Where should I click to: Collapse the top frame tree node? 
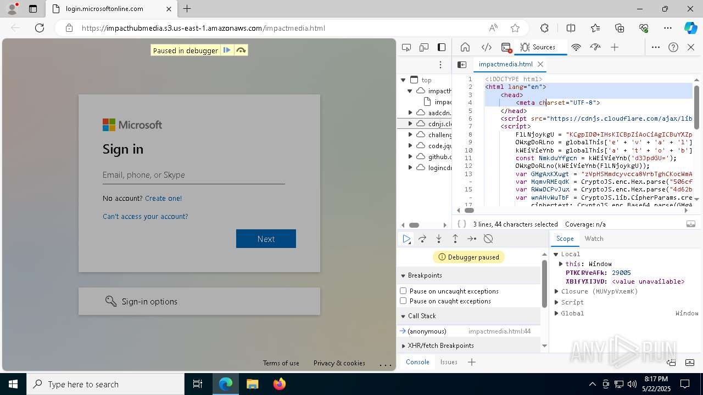tap(403, 80)
